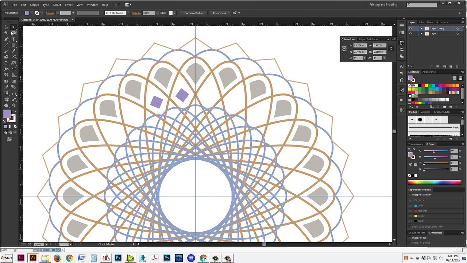Select the black arrow Selection tool

tap(6, 27)
